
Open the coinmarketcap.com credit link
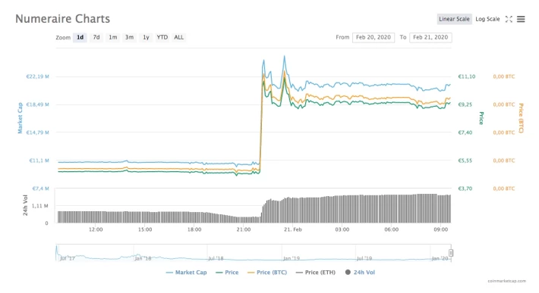506,281
